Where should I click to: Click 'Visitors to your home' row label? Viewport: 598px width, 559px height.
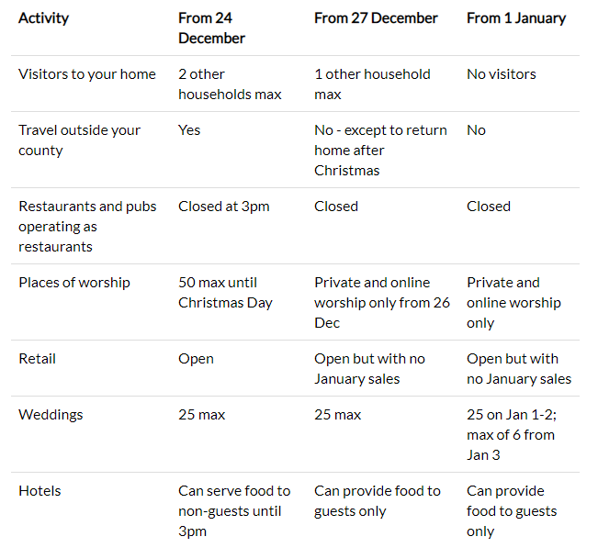pyautogui.click(x=87, y=74)
